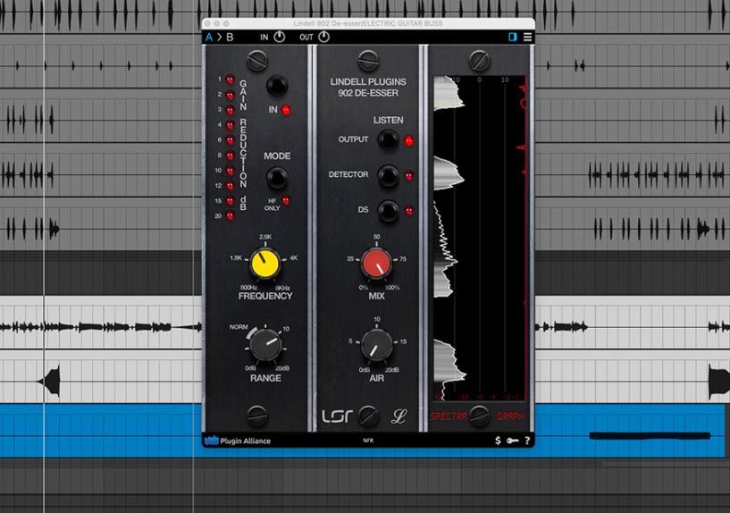Image resolution: width=730 pixels, height=513 pixels.
Task: Adjust the IN gain knob in toolbar
Action: coord(279,37)
